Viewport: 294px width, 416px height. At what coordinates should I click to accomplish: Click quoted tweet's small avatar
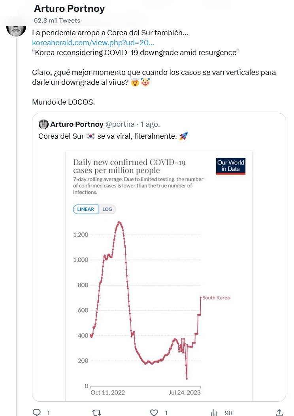43,124
